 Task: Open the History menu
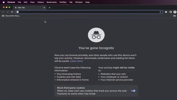point(41,2)
